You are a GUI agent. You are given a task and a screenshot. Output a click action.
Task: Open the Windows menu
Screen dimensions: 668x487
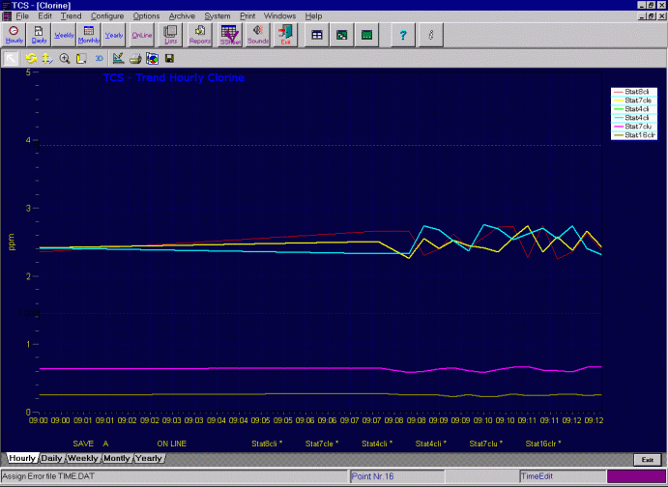[x=279, y=16]
